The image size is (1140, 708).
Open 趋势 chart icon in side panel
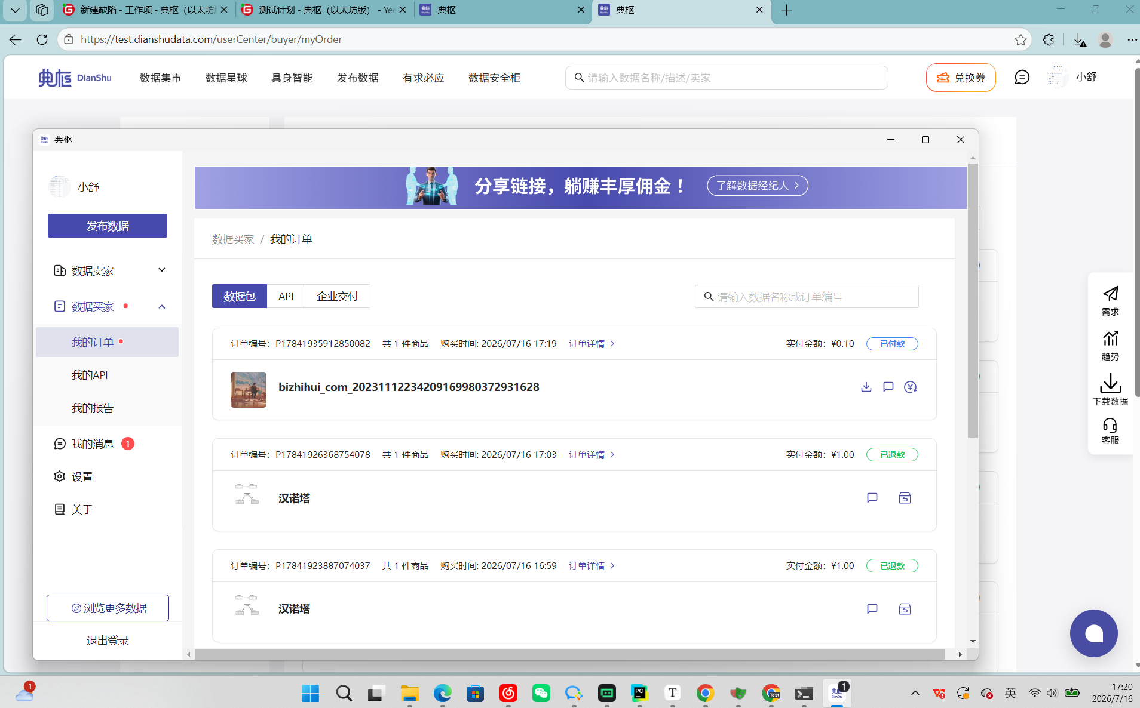pos(1110,338)
